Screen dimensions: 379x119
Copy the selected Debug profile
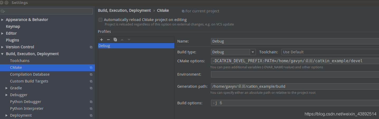point(115,40)
